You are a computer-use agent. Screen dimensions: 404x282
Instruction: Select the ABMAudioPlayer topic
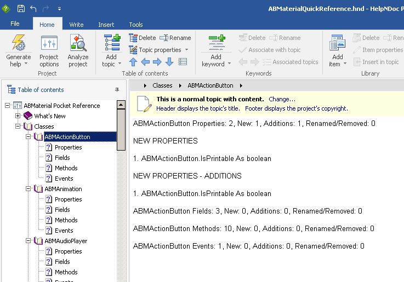pyautogui.click(x=66, y=241)
